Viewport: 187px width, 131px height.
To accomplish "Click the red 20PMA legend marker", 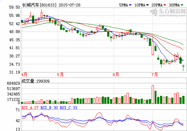I will pyautogui.click(x=165, y=5).
